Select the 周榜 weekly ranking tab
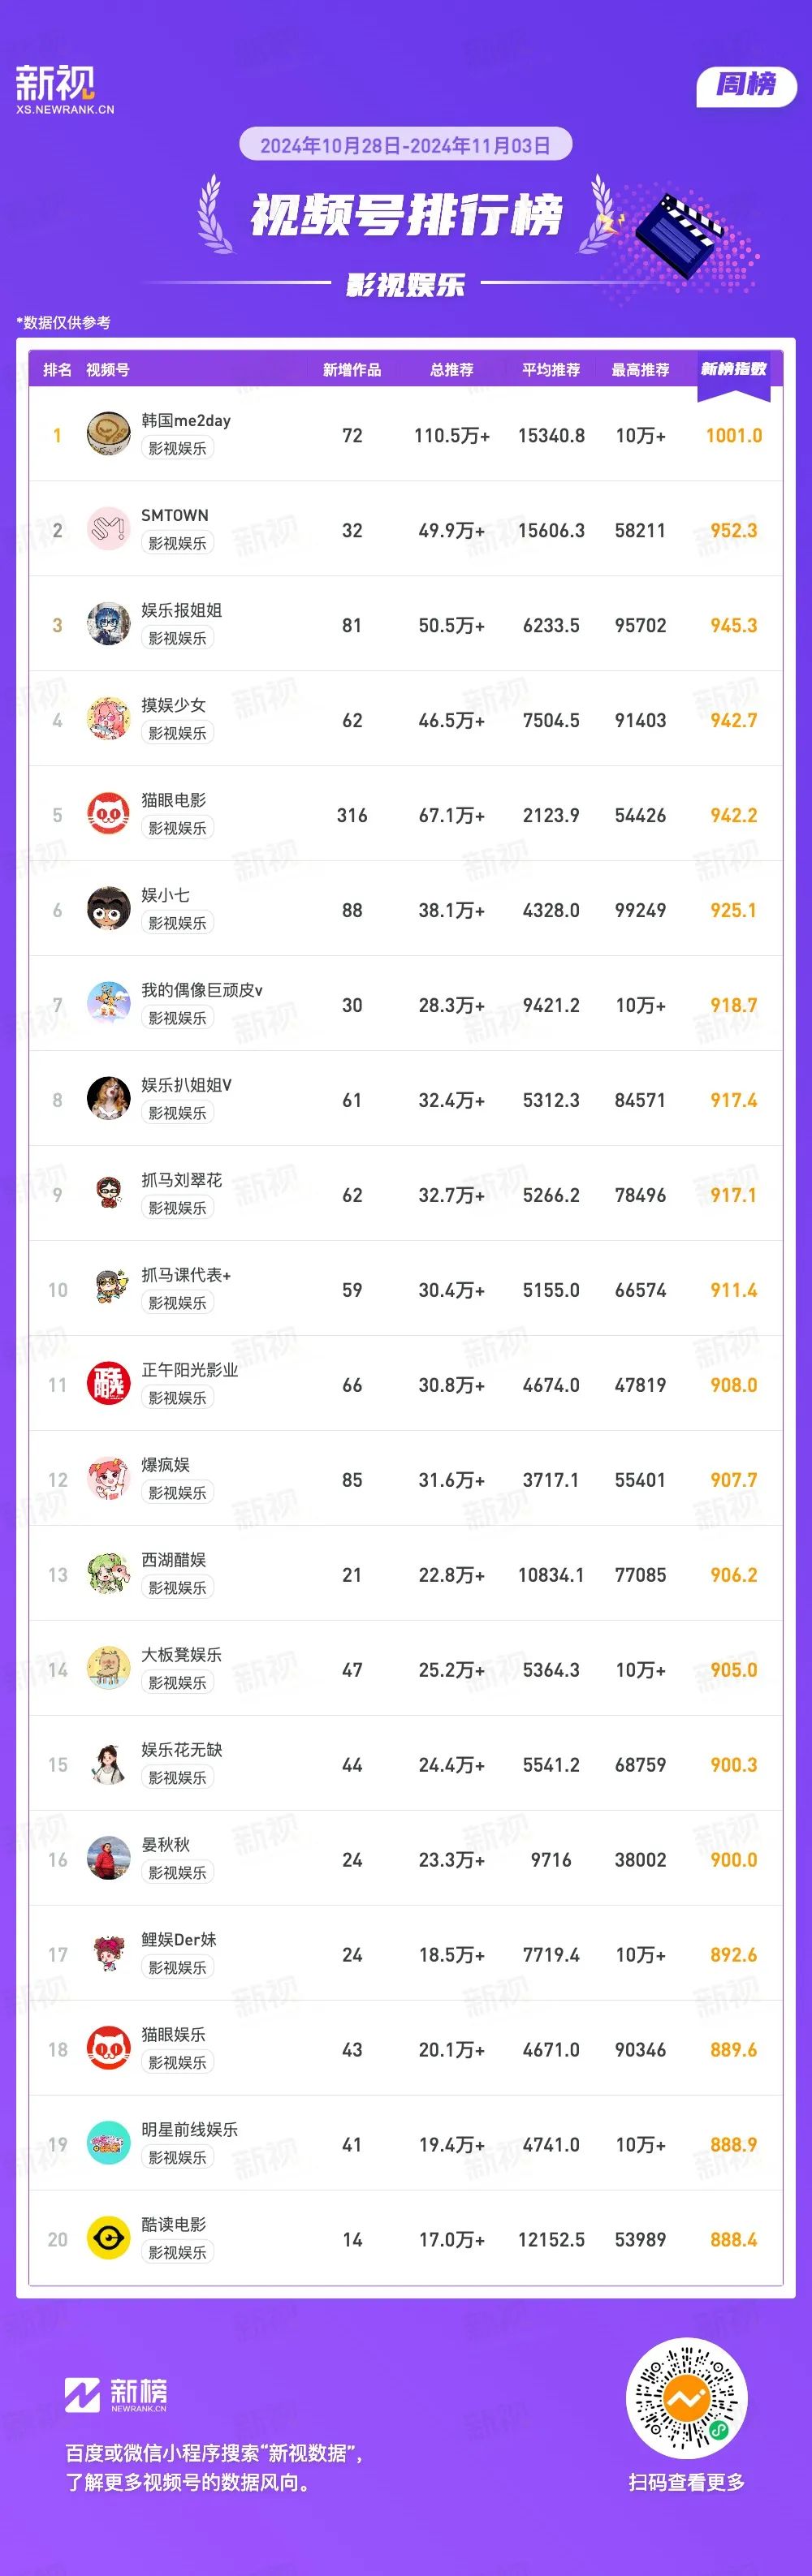 [x=746, y=86]
